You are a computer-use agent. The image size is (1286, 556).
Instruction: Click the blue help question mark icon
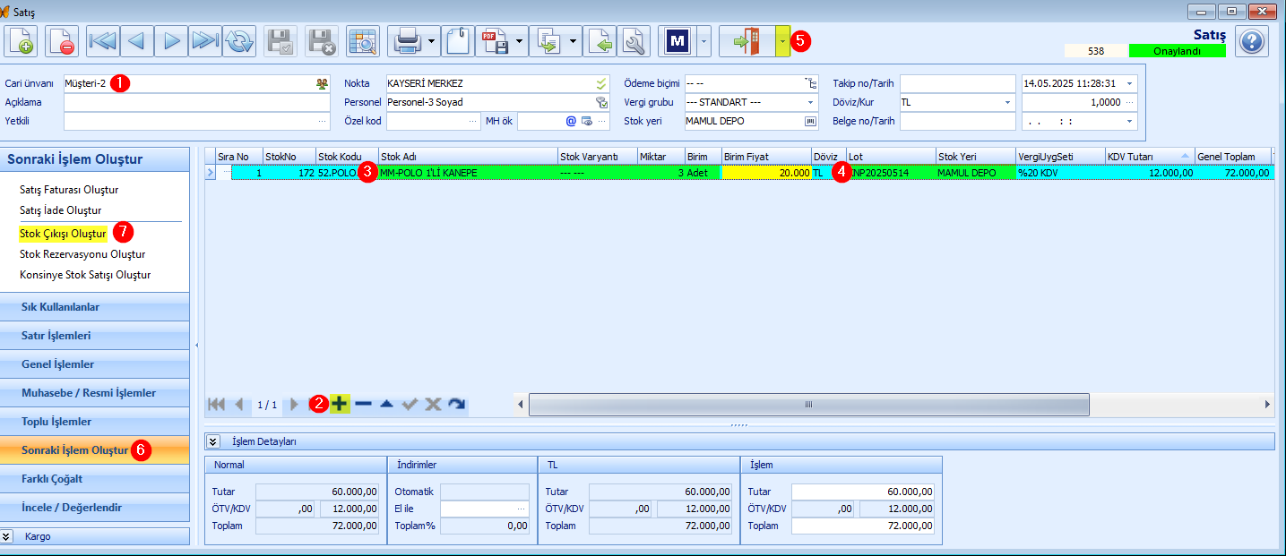1252,41
